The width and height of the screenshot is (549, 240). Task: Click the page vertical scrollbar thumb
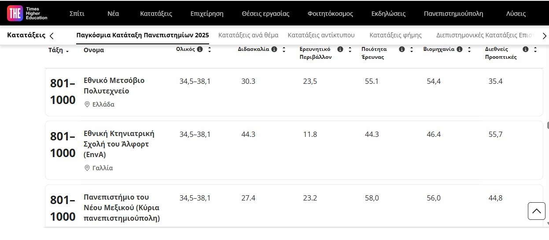[x=548, y=125]
